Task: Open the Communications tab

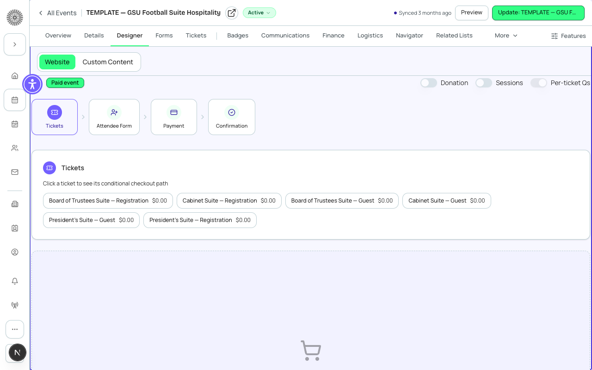Action: (285, 36)
